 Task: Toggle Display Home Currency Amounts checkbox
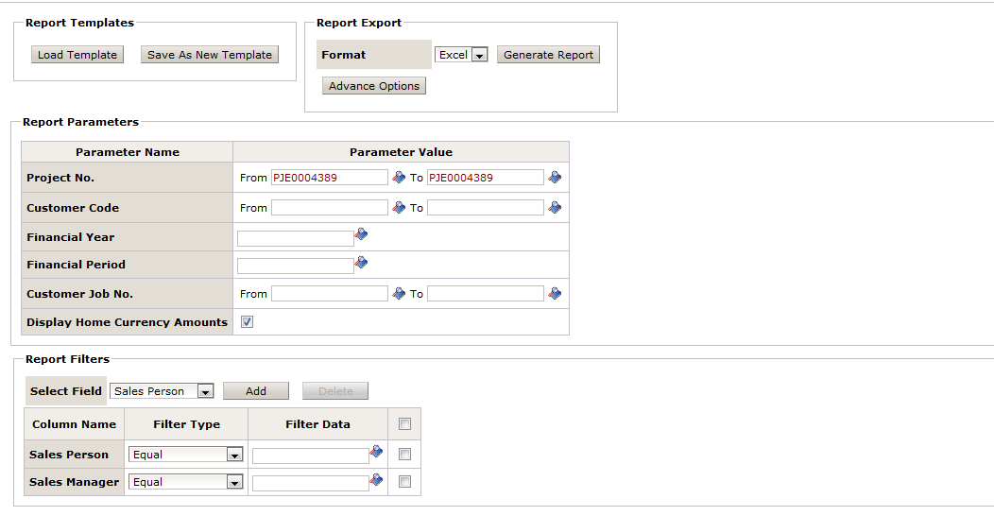248,322
